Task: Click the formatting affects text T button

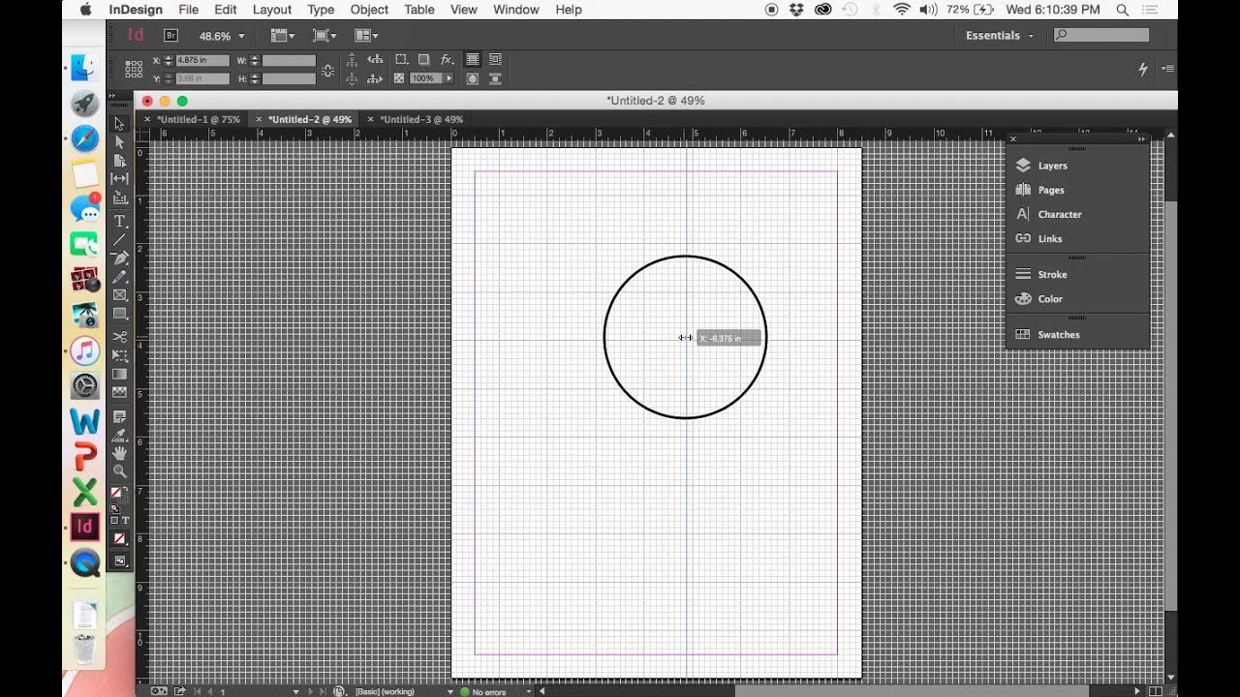Action: (x=126, y=521)
